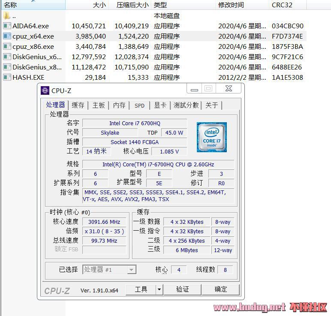Click the cpuz_x64.exe file icon
Image resolution: width=331 pixels, height=316 pixels.
(x=7, y=36)
